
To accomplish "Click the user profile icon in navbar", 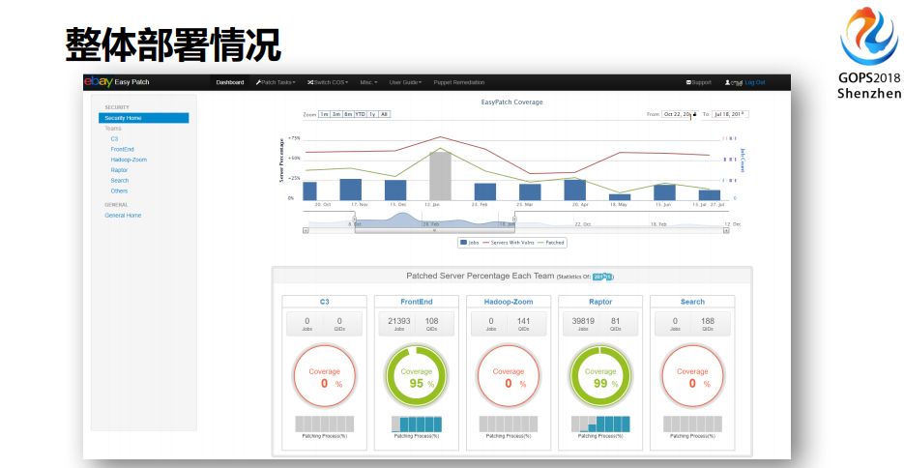I will (x=728, y=82).
